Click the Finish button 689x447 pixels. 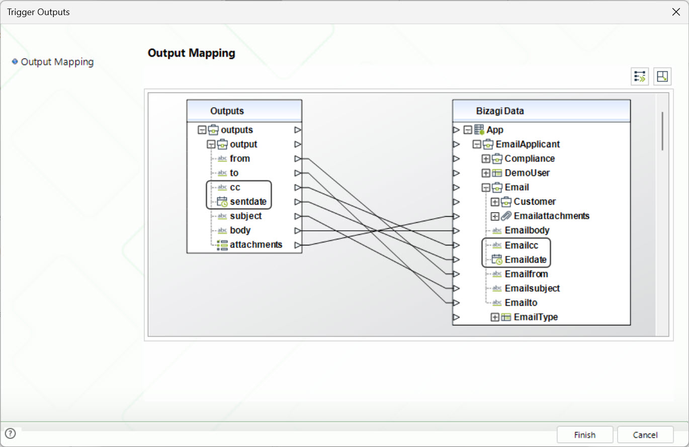[x=585, y=435]
